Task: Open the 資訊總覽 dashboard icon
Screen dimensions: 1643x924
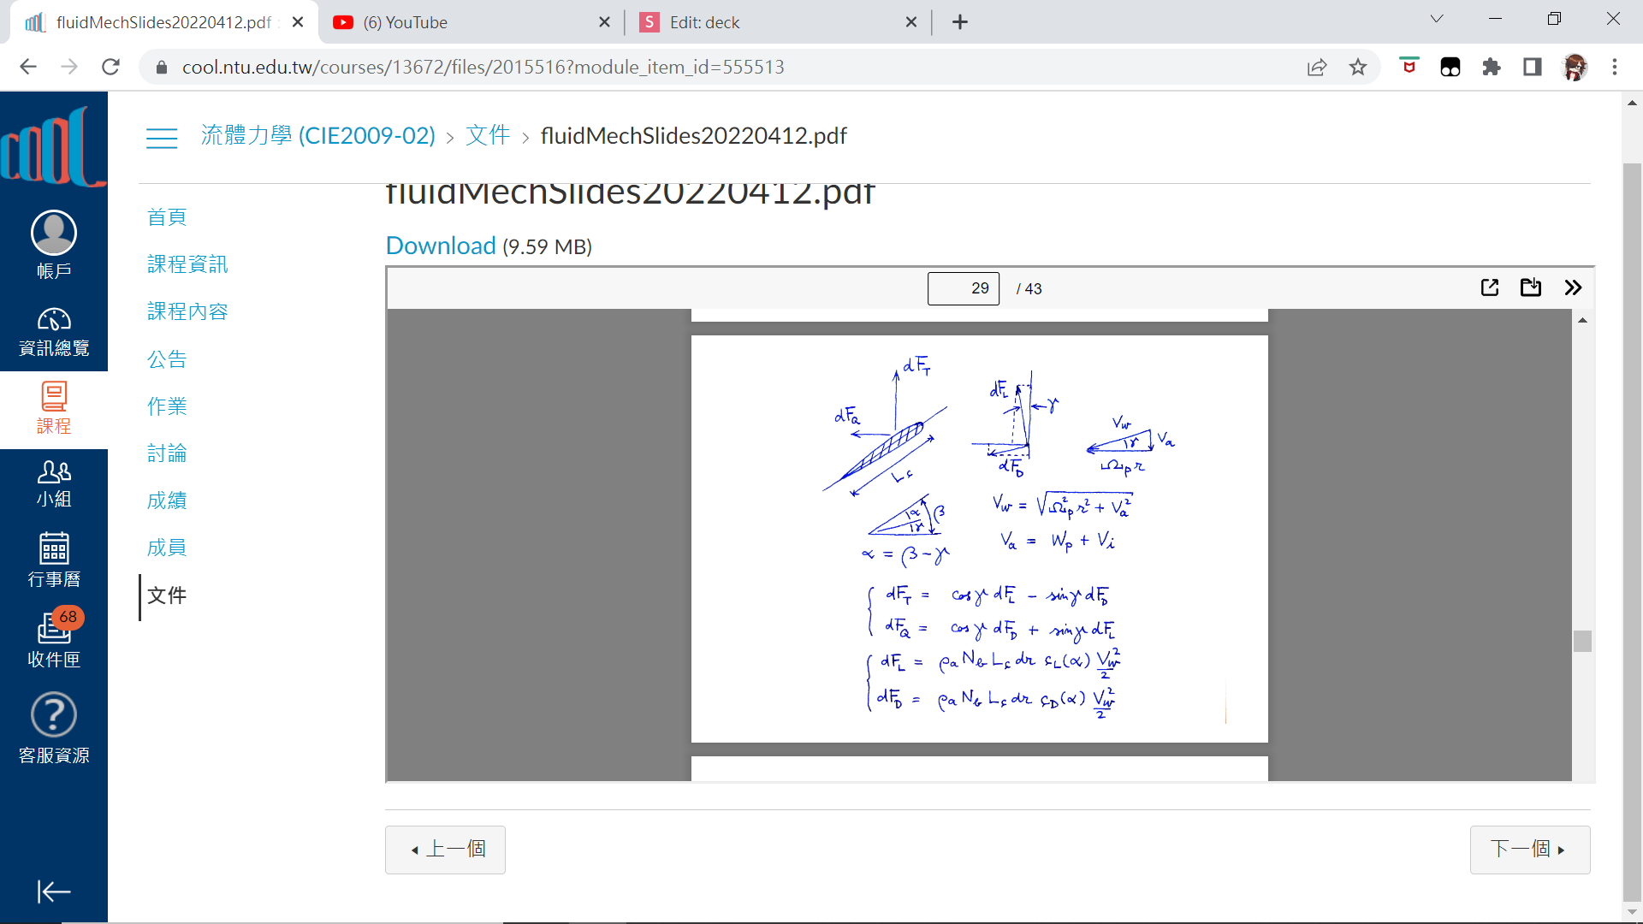Action: [53, 320]
